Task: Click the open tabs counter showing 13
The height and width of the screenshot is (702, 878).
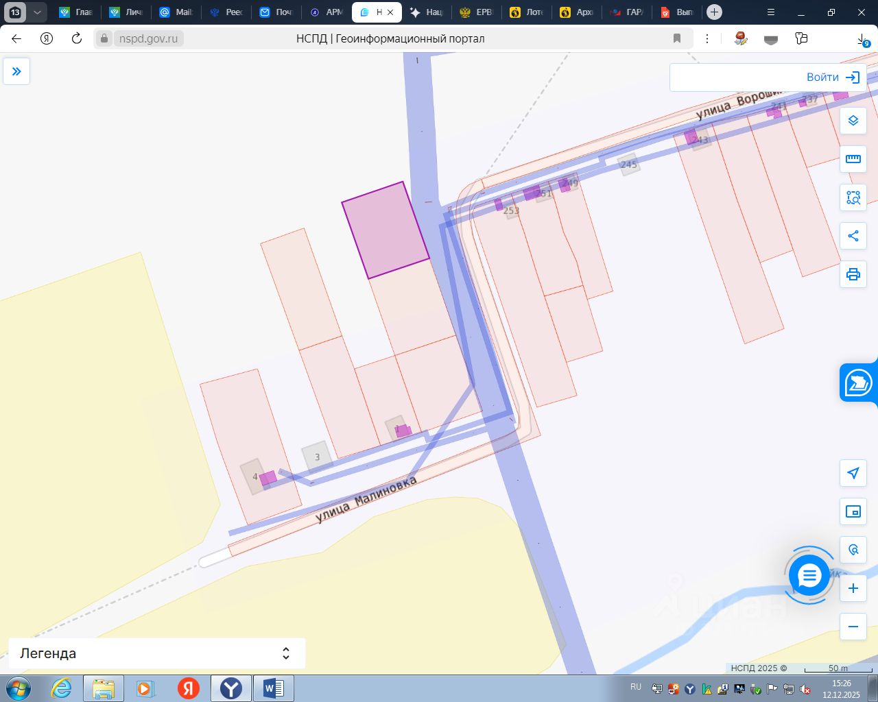Action: coord(15,12)
